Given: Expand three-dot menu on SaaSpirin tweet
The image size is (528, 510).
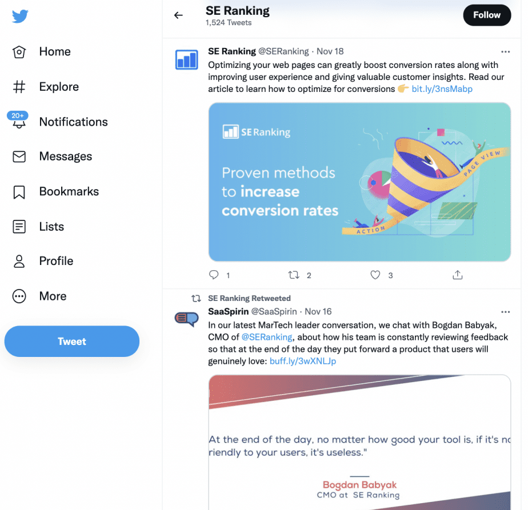Looking at the screenshot, I should pos(505,312).
